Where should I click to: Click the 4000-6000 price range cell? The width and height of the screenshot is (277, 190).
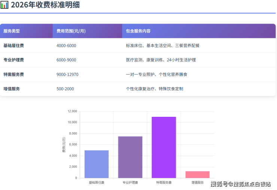pos(66,45)
